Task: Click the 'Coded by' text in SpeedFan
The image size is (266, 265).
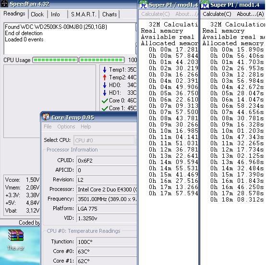Action: point(29,223)
